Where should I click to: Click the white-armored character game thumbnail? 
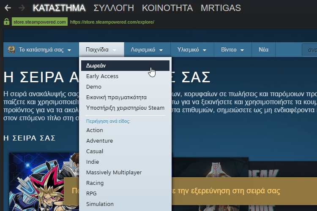click(x=210, y=168)
